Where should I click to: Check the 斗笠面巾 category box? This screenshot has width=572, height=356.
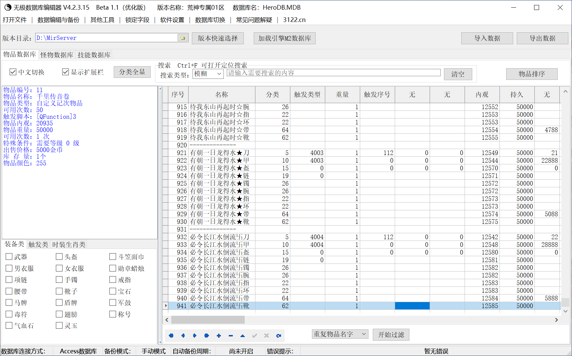click(x=113, y=257)
